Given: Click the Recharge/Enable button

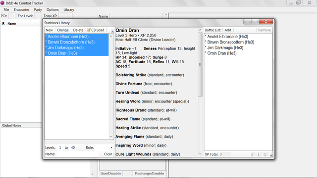Looking at the screenshot, I should click(149, 174).
